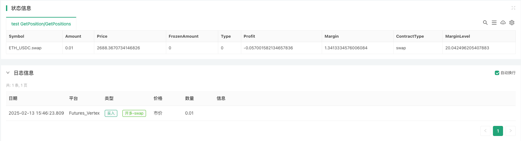The image size is (521, 141).
Task: Select the margin value 1.3413334576006084
Action: pos(346,48)
